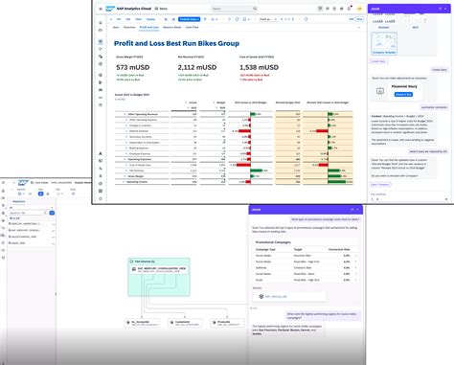Select the Products node in diagram
The image size is (454, 365).
click(x=227, y=323)
